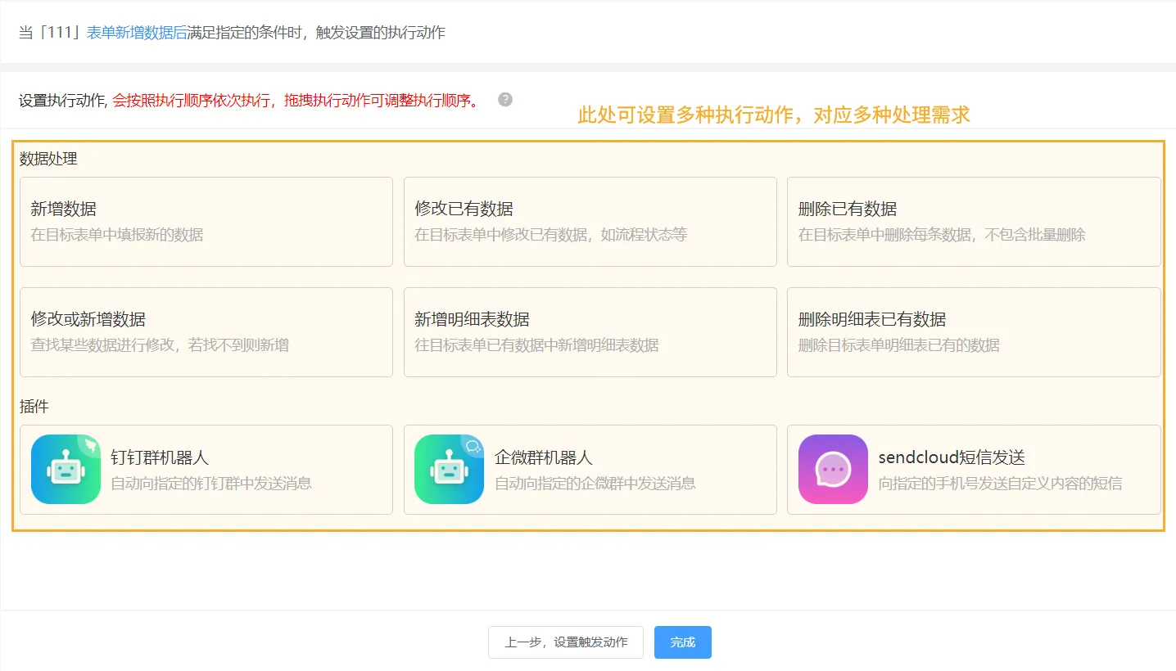Viewport: 1176px width, 671px height.
Task: Click the 插件 section heading
Action: point(34,406)
